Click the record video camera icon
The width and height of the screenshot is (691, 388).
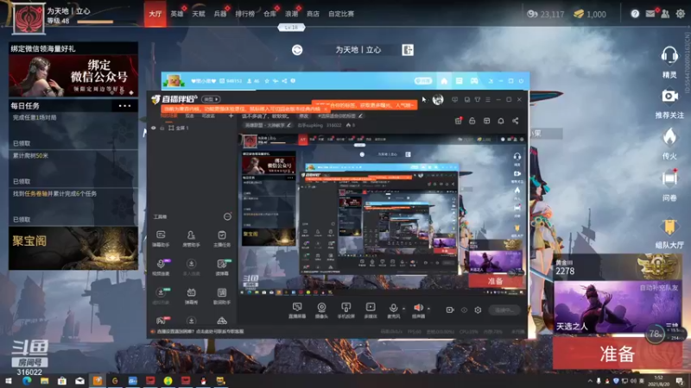pyautogui.click(x=449, y=310)
